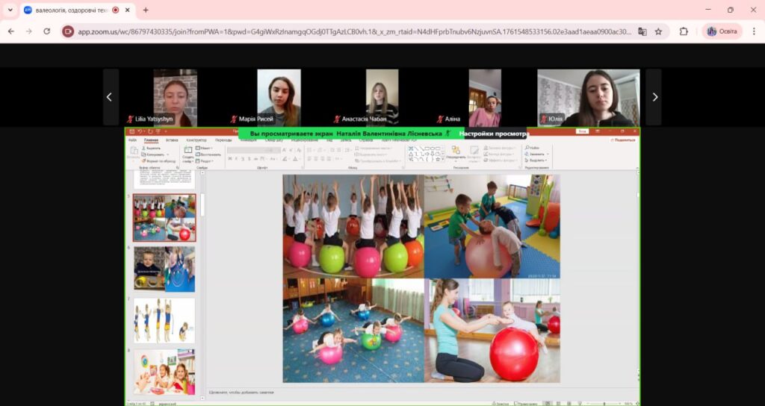Select Марія Рисей's video tile
This screenshot has width=765, height=406.
click(x=279, y=97)
